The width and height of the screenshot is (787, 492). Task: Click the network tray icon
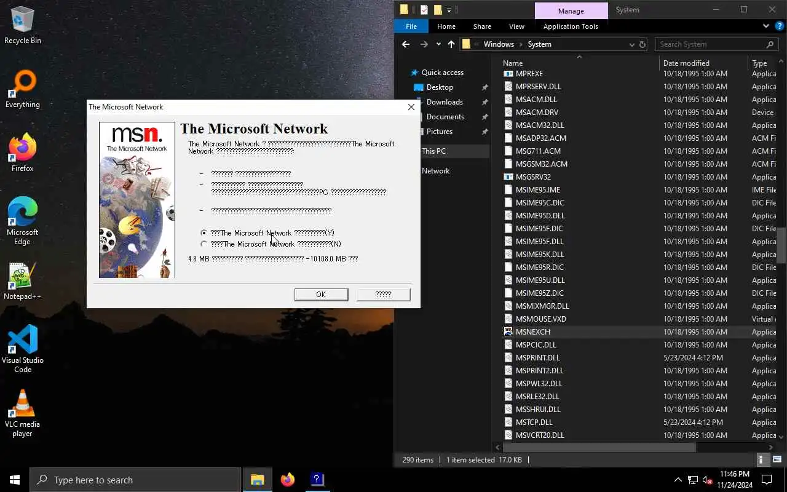tap(693, 480)
